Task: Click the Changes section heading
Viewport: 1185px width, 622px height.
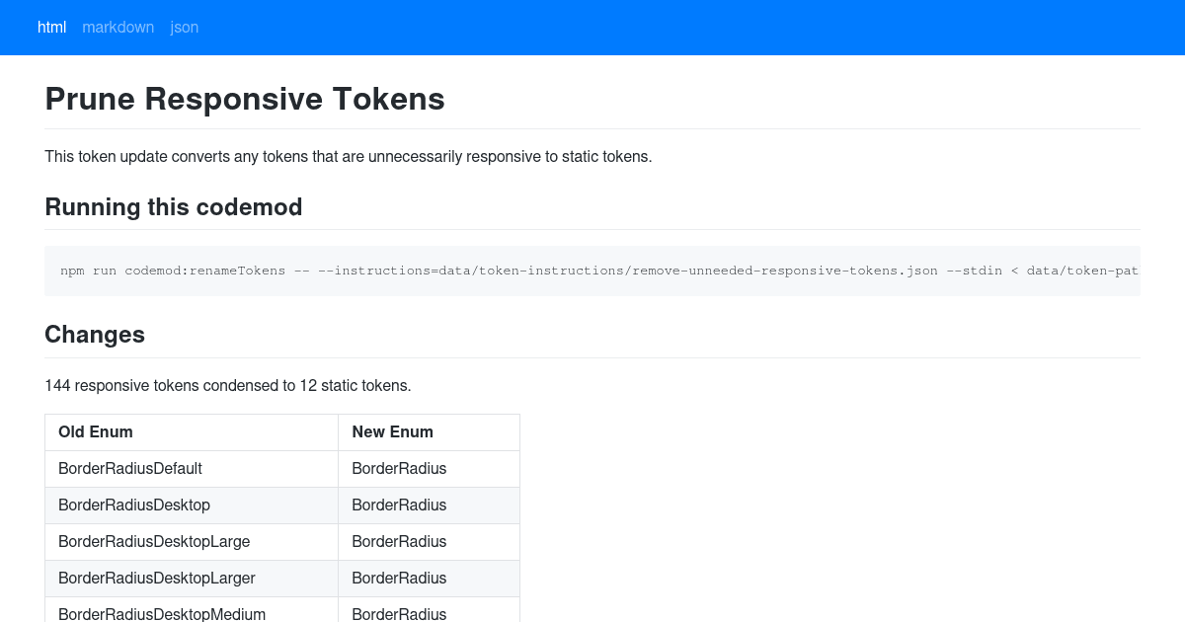Action: (x=95, y=335)
